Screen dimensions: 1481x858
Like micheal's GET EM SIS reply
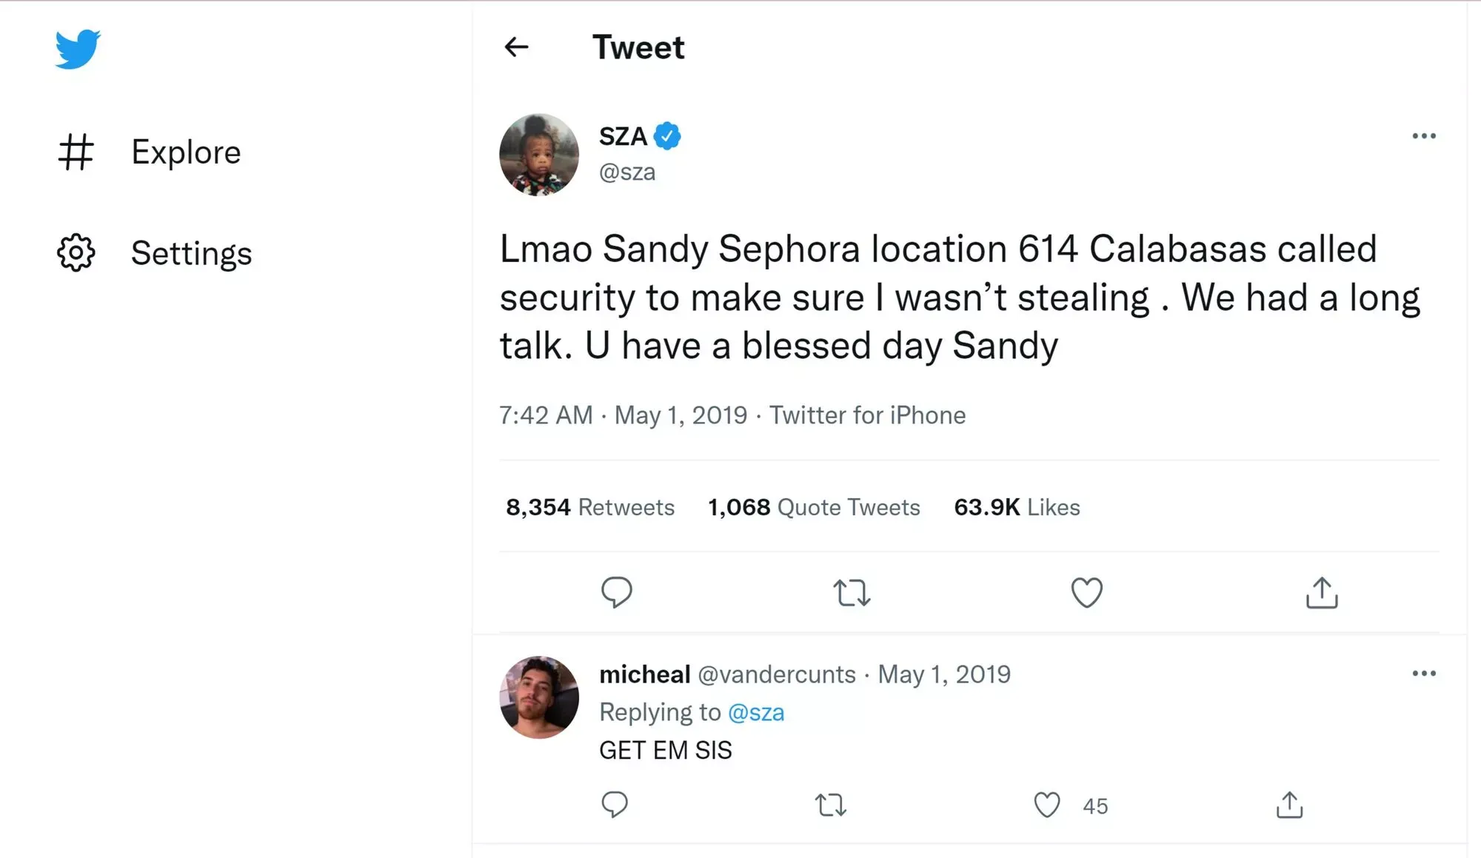1046,805
